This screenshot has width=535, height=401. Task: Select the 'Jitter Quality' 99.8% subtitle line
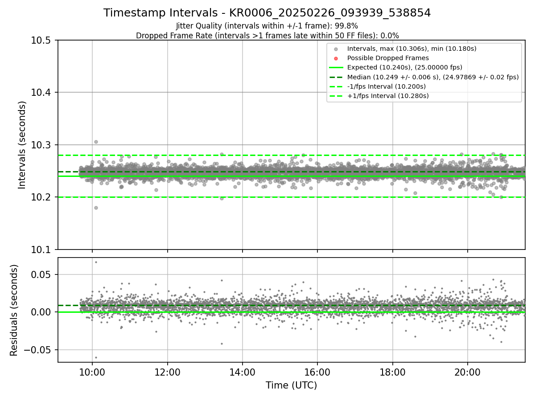click(267, 26)
